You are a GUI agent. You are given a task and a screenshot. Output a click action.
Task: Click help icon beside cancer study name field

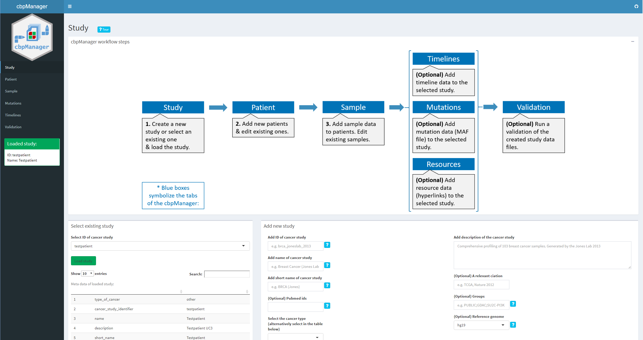tap(327, 265)
